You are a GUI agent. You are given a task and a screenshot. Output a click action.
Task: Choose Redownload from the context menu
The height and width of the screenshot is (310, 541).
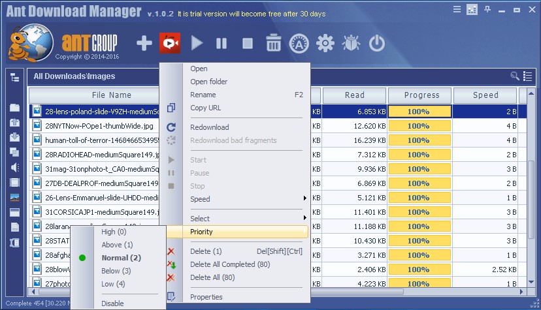point(210,127)
